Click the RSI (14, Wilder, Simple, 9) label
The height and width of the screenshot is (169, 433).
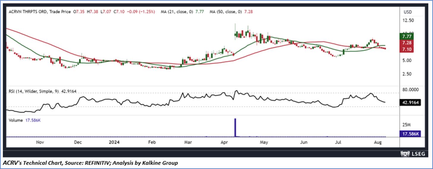[33, 91]
